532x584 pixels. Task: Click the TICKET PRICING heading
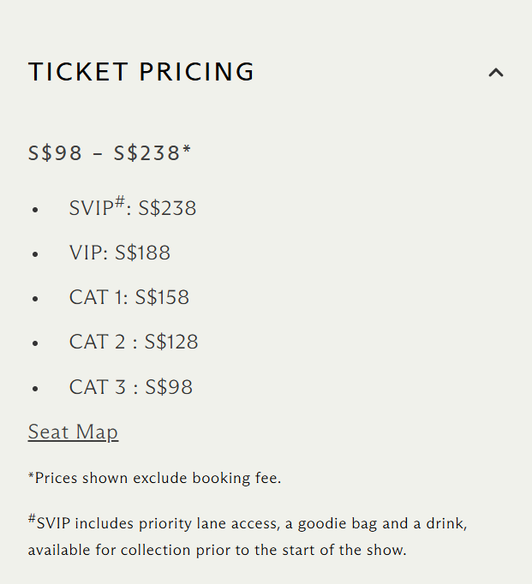tap(141, 72)
